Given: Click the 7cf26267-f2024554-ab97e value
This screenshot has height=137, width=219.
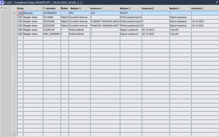Looking at the screenshot, I should (105, 21).
